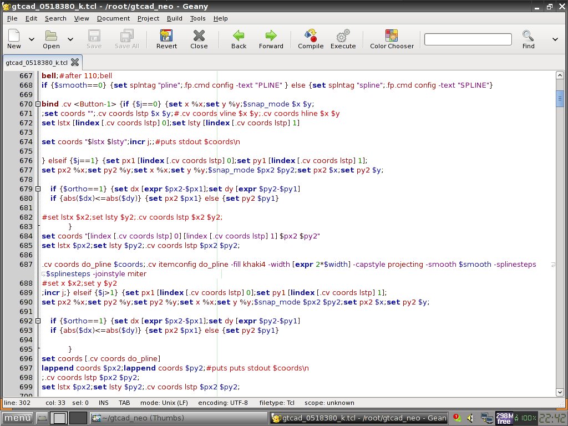Click line number 687 in the margin
568x426 pixels.
[26, 265]
